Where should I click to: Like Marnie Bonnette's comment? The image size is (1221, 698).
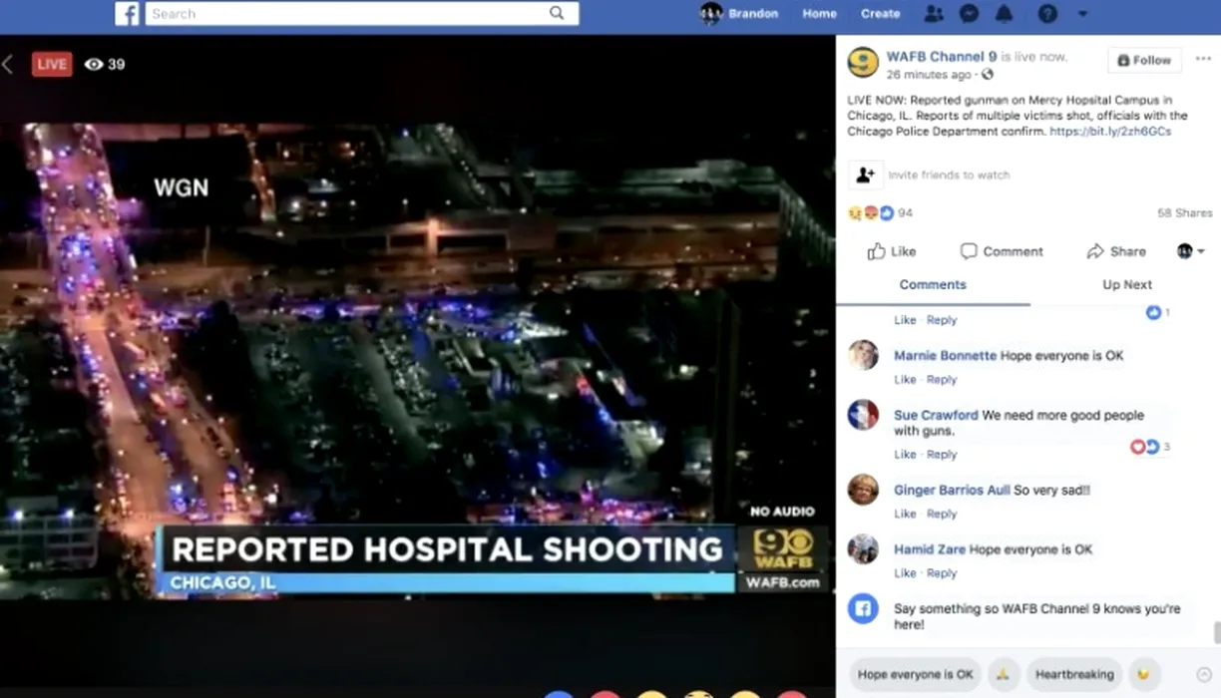coord(905,380)
